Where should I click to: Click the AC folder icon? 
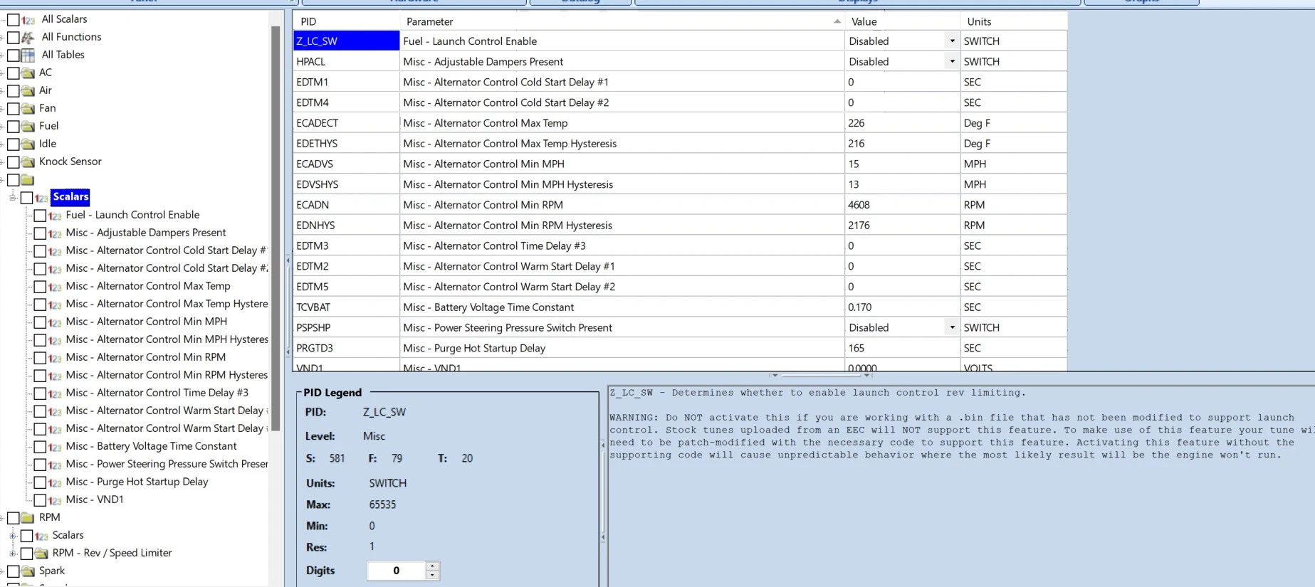pyautogui.click(x=28, y=73)
